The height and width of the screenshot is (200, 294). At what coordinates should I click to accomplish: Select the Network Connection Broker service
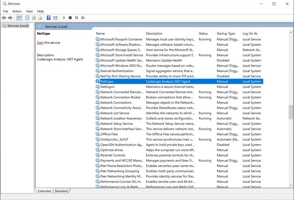(179, 97)
